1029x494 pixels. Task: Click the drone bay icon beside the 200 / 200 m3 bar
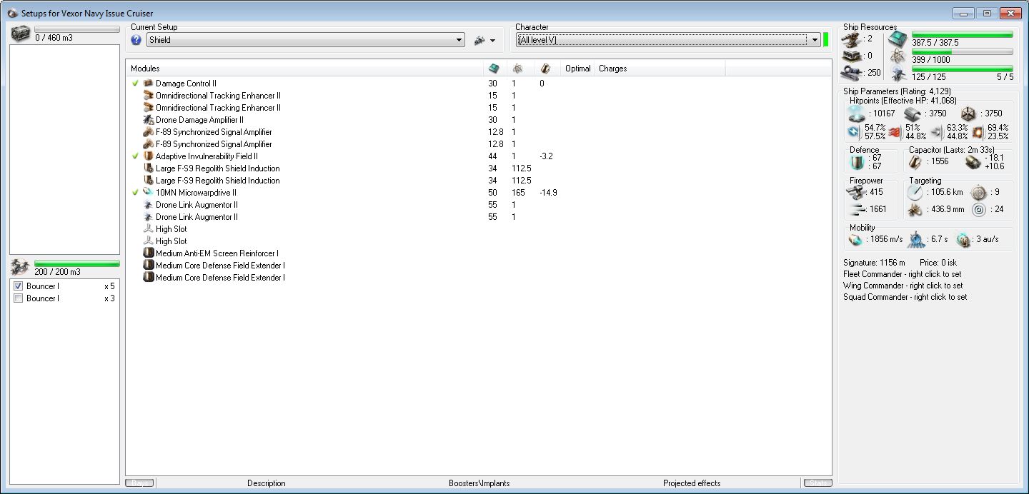click(21, 268)
